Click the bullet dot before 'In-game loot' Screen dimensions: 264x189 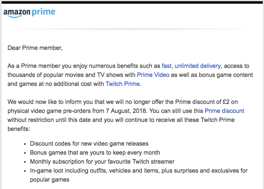click(25, 171)
